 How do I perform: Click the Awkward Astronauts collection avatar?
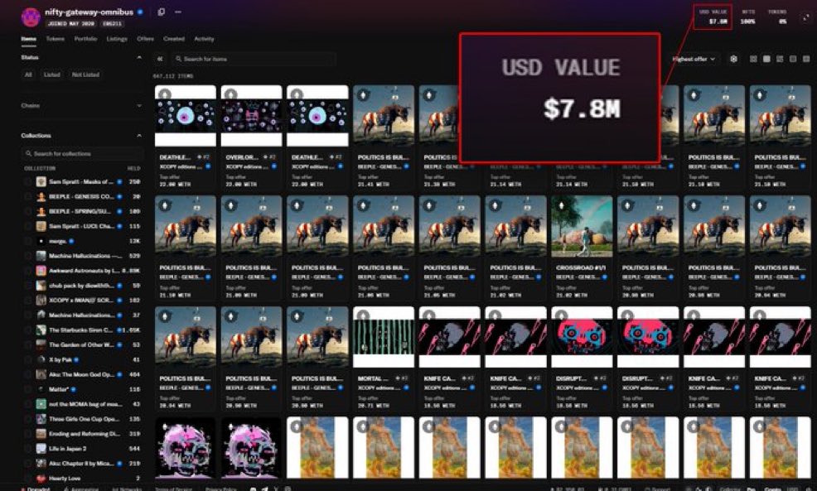[41, 271]
